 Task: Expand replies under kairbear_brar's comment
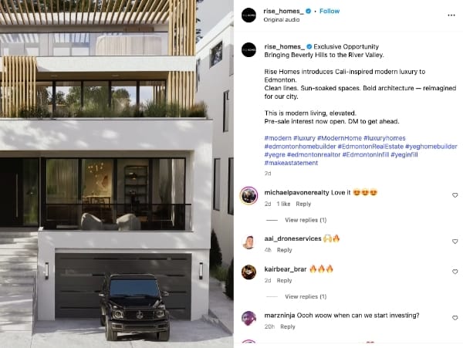coord(306,296)
